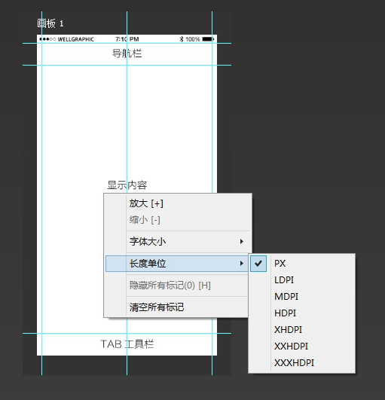
Task: Select the checked PX unit option
Action: point(302,263)
